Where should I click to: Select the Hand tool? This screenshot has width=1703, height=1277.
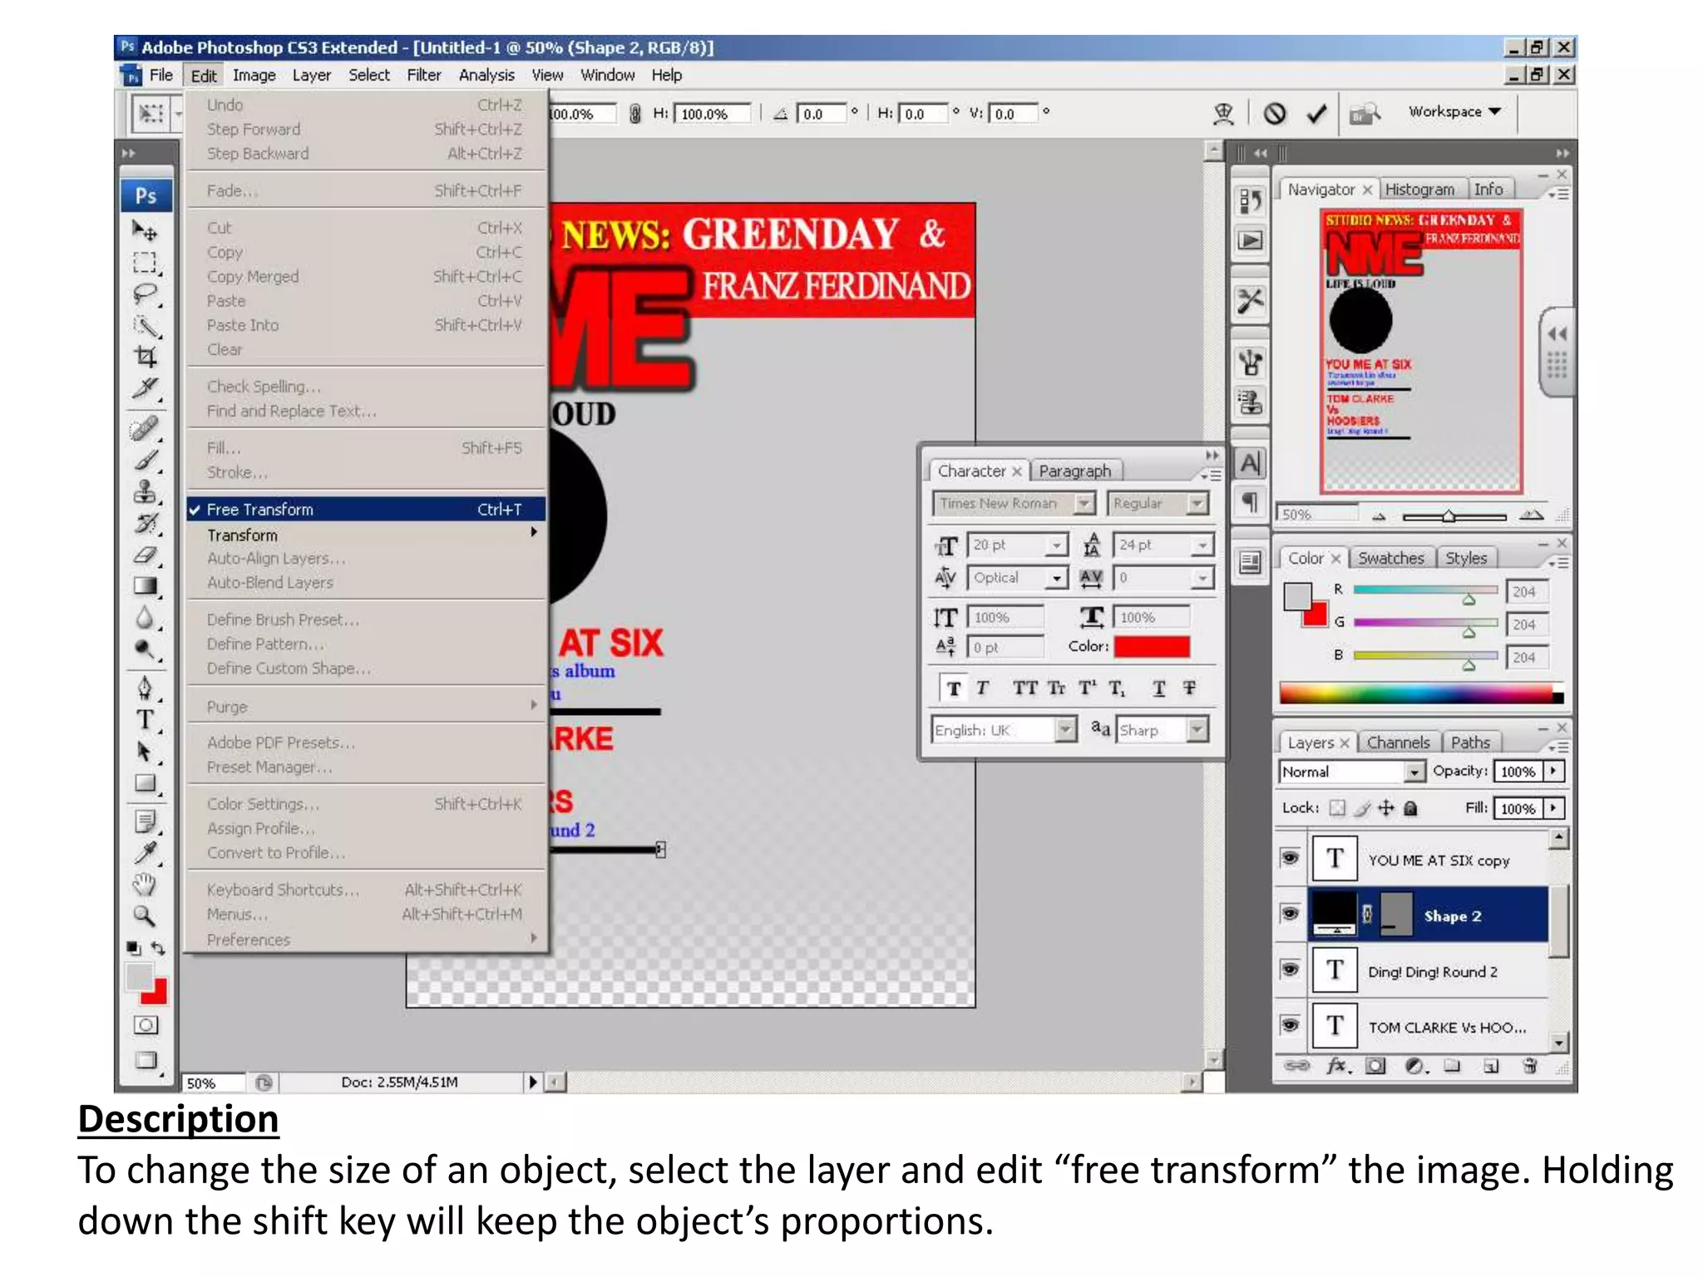[145, 885]
